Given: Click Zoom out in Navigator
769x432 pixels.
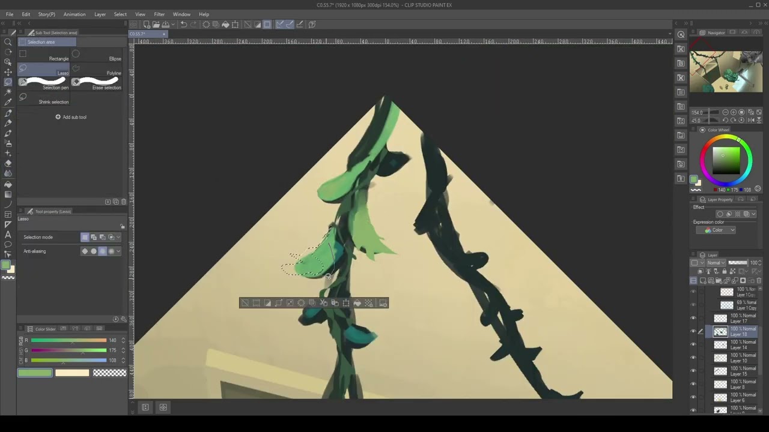Looking at the screenshot, I should click(x=725, y=112).
